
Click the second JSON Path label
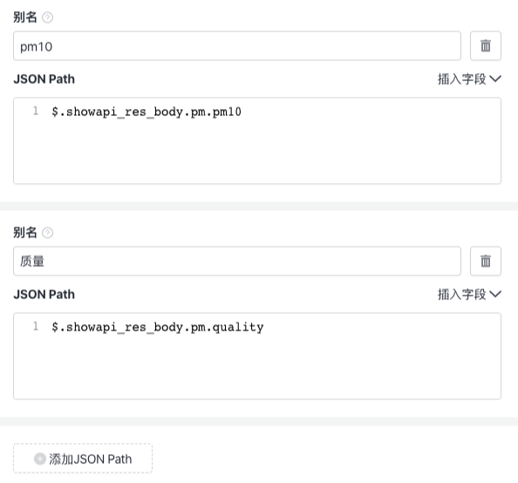pyautogui.click(x=44, y=295)
